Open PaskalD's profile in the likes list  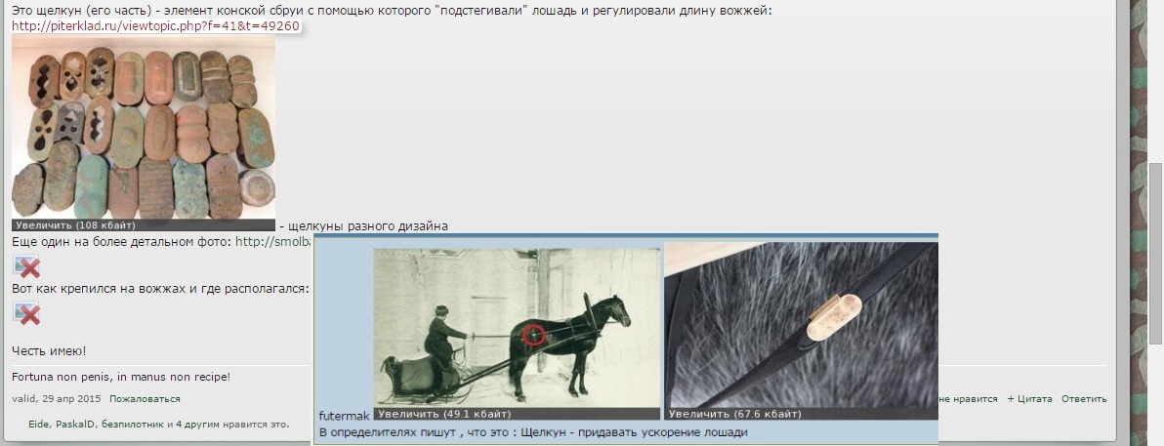[x=74, y=425]
